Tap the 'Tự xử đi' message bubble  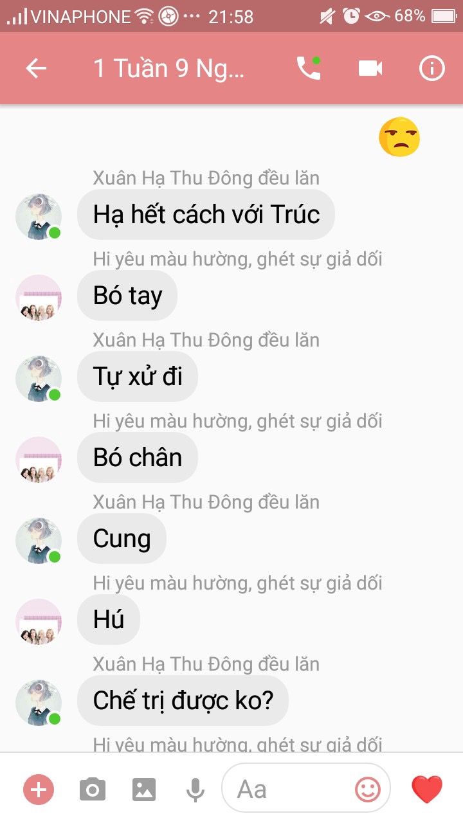click(x=138, y=376)
